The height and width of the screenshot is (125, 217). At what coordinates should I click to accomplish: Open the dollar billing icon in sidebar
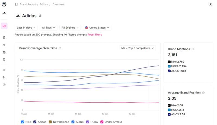click(x=4, y=85)
